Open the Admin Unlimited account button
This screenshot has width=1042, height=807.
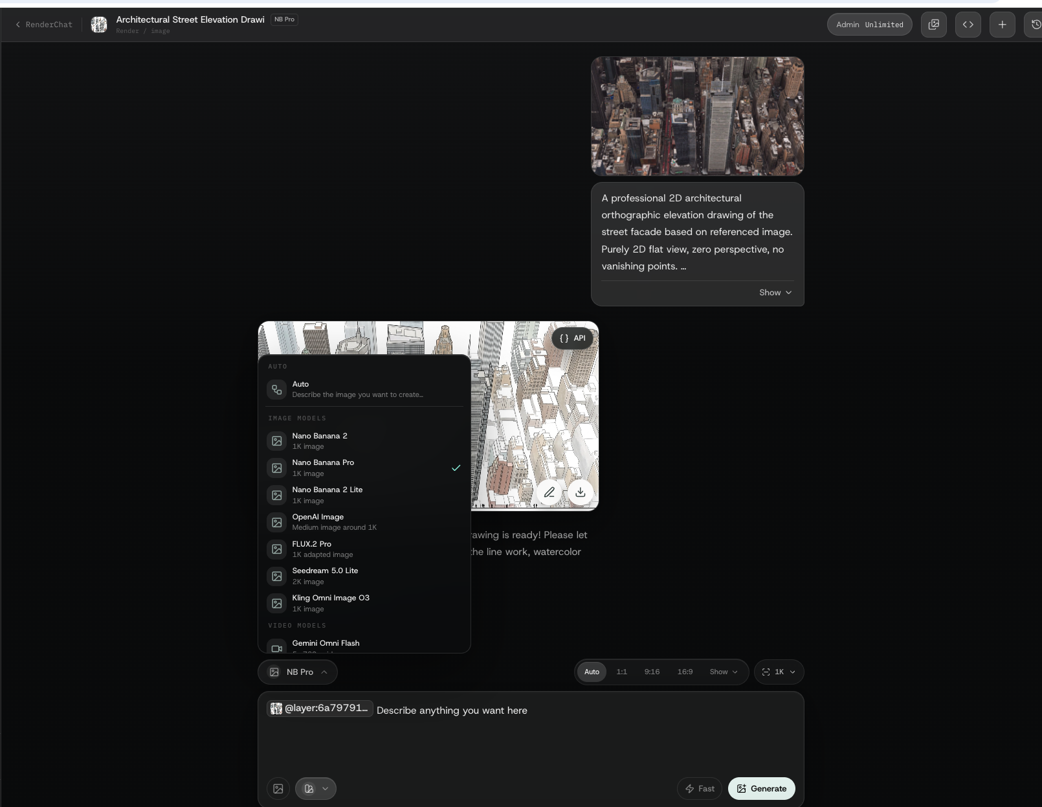[869, 25]
